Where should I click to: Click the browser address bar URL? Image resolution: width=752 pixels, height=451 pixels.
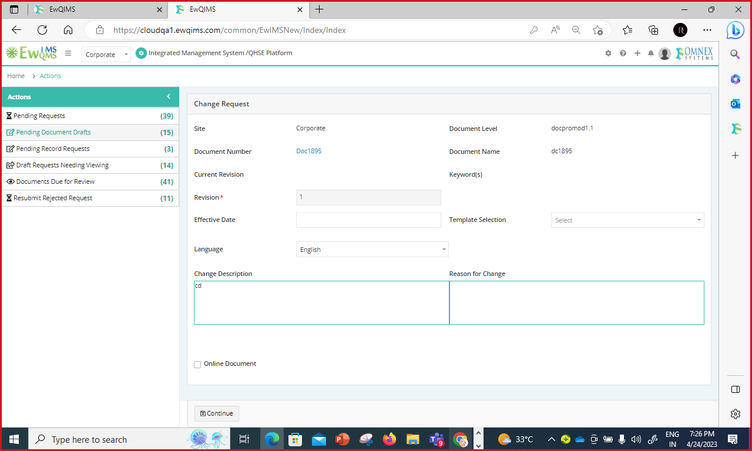tap(229, 30)
